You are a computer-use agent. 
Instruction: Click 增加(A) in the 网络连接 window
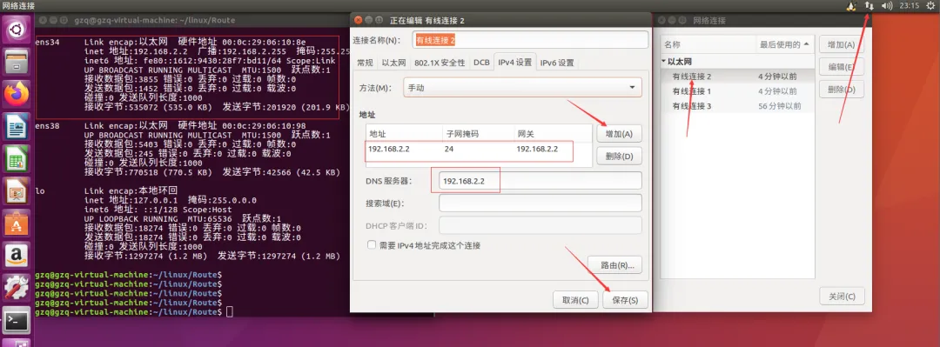point(841,45)
